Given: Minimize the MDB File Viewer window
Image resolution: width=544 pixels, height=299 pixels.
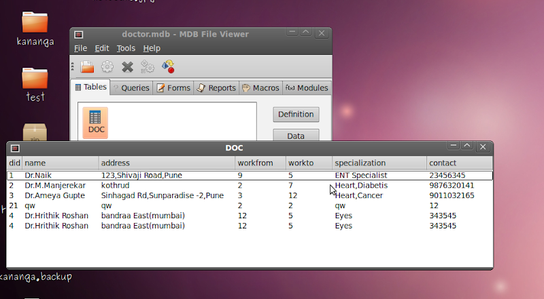Looking at the screenshot, I should click(292, 32).
